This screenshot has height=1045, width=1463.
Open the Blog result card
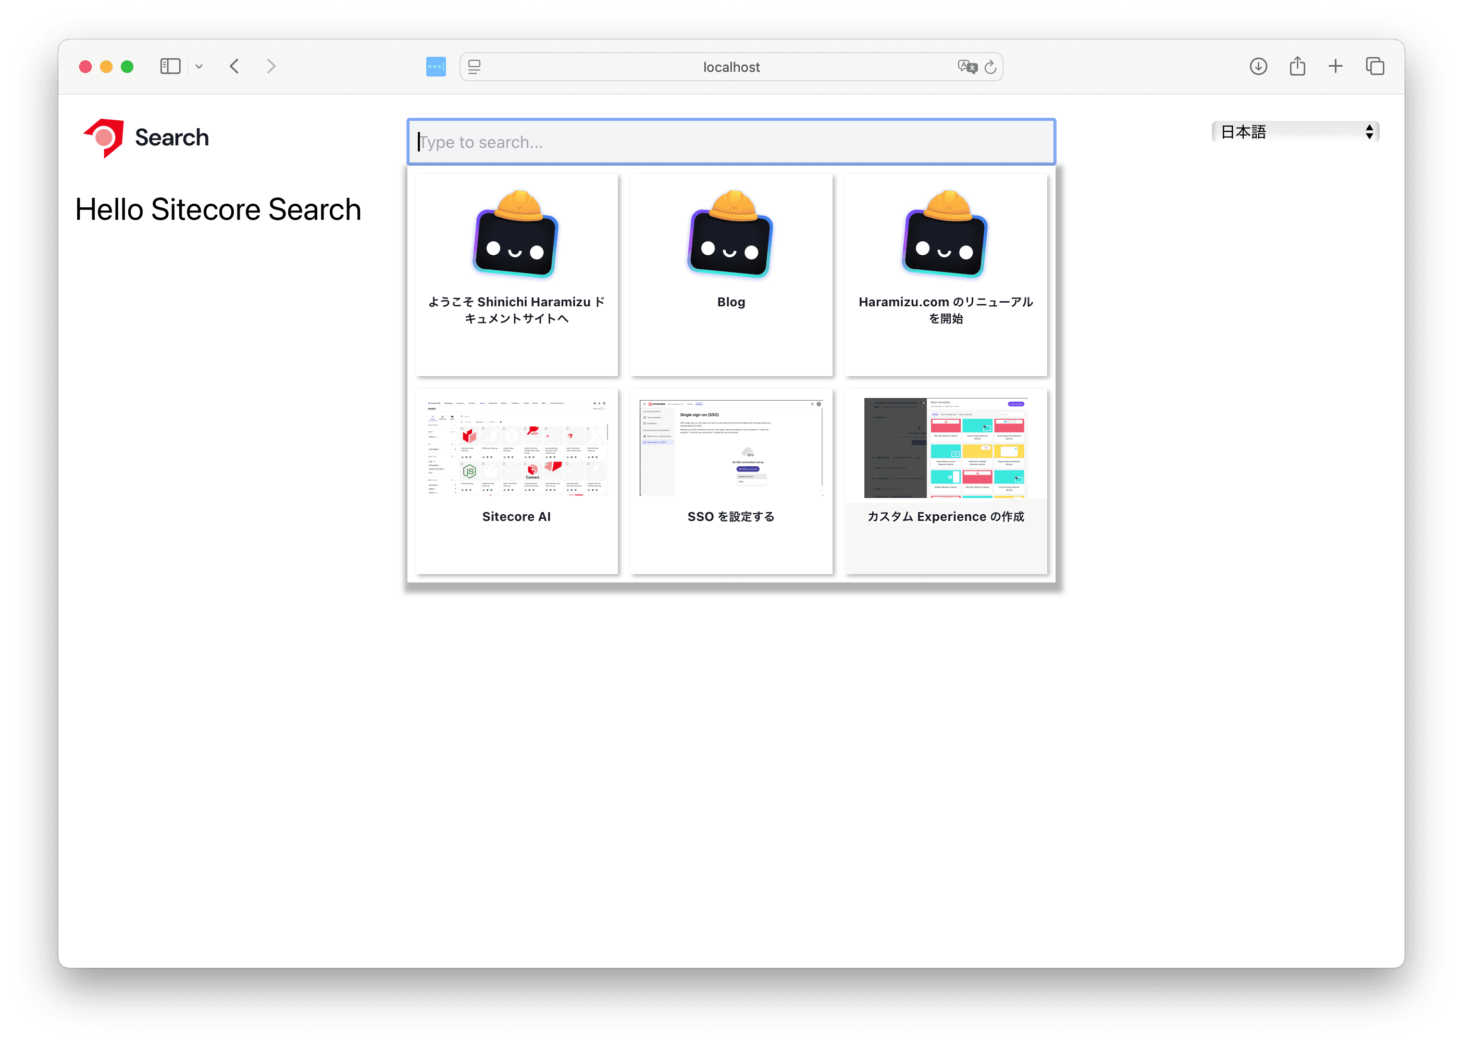click(x=730, y=276)
